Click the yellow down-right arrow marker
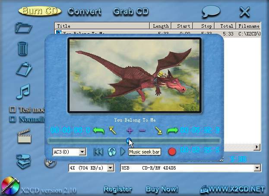The width and height of the screenshot is (269, 196). tap(158, 131)
